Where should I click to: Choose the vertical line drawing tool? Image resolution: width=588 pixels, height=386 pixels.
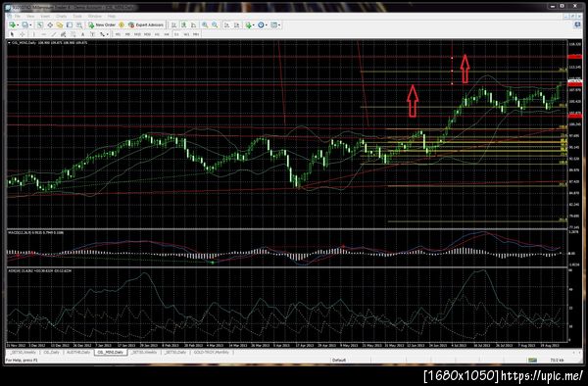point(33,34)
